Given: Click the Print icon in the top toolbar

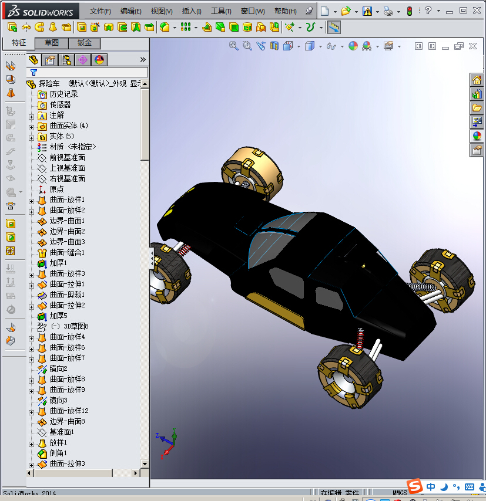Looking at the screenshot, I should point(388,11).
